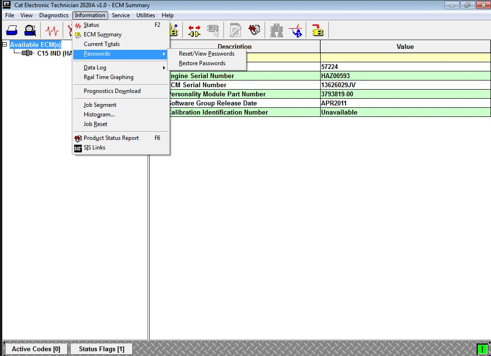
Task: Open the Product Status Report toolbar icon
Action: (254, 30)
